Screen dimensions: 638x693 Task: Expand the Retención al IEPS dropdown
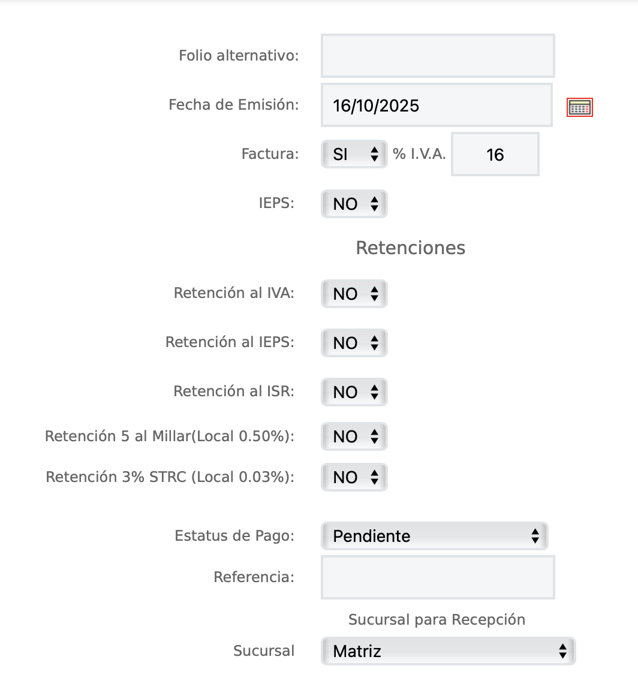(x=354, y=343)
